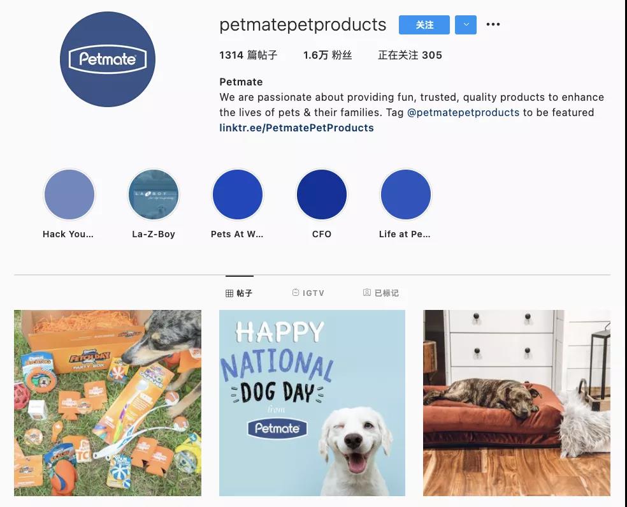
Task: Click the @petmatepetproducts mention in bio
Action: (x=463, y=112)
